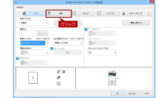Open the 給紙 (paper feed) tab
Viewport: 168px width, 98px height.
[x=59, y=14]
